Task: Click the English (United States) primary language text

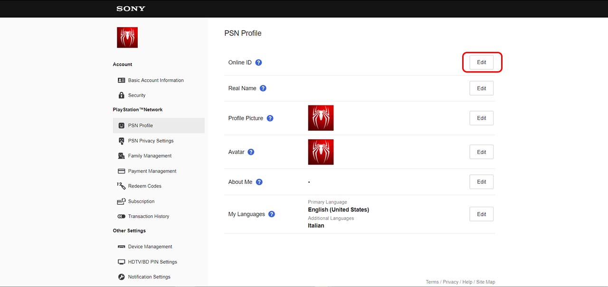Action: [338, 210]
